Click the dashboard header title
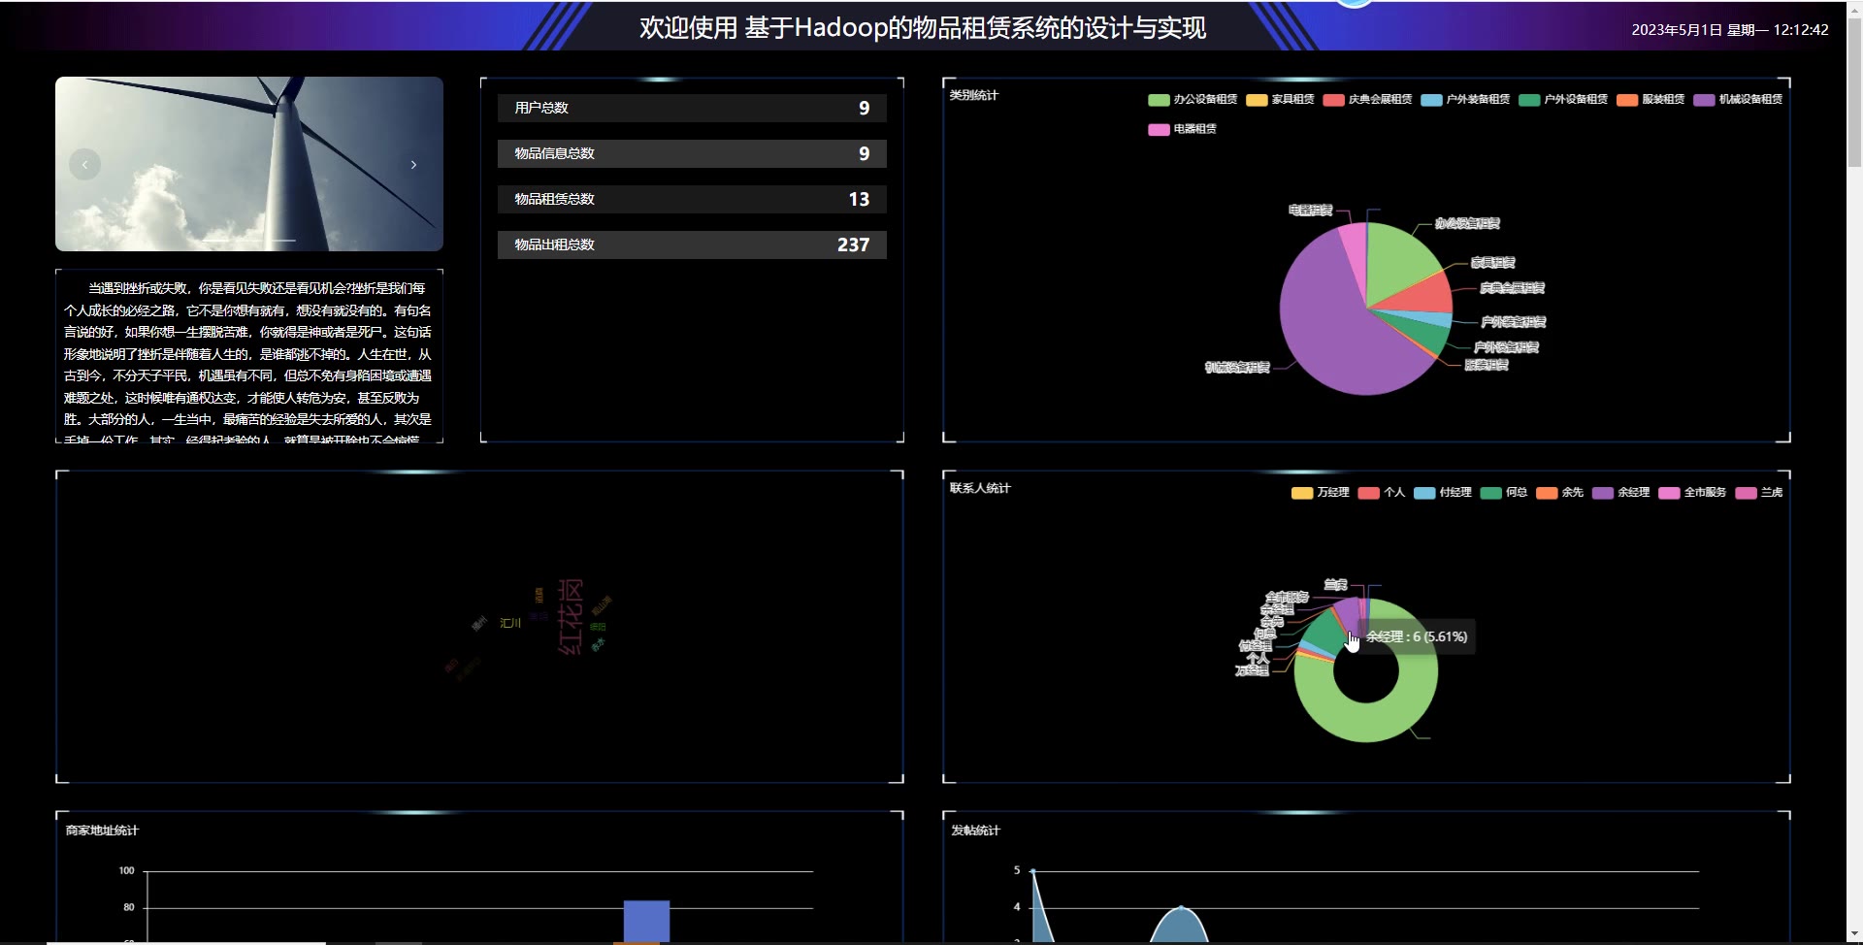Viewport: 1863px width, 945px height. pos(922,28)
